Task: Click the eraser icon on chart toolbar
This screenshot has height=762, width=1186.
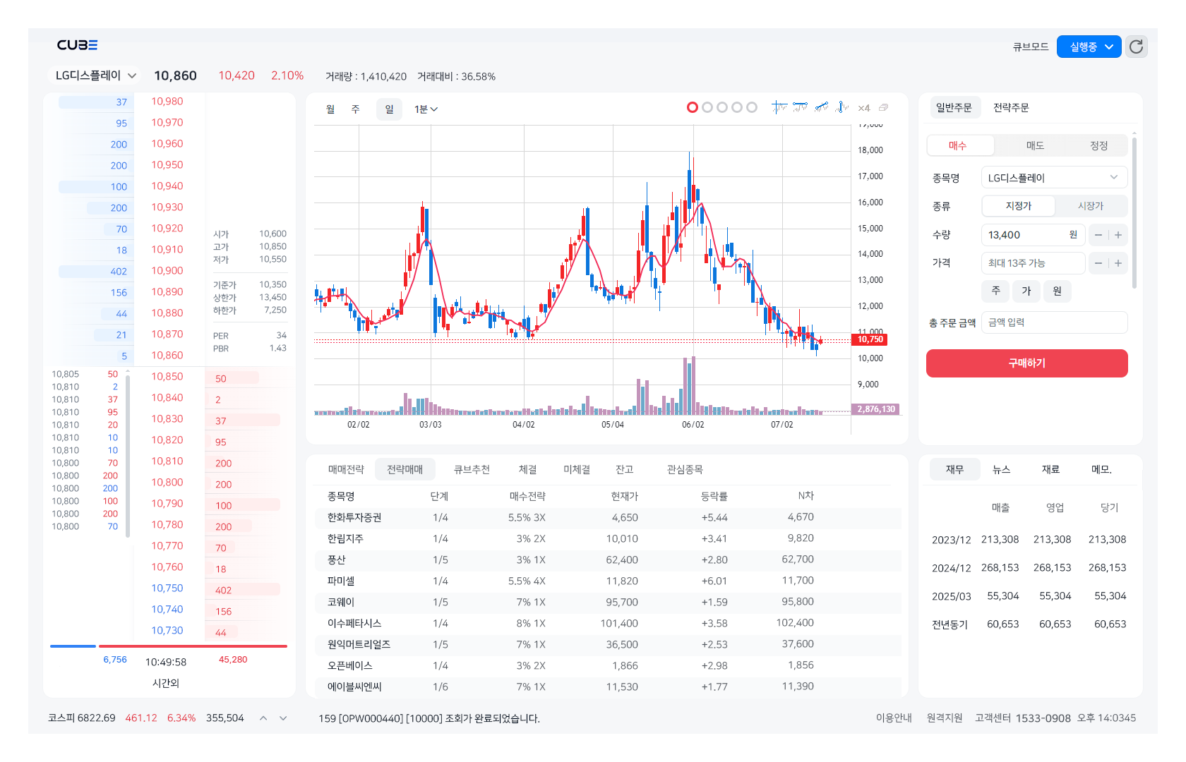Action: (x=883, y=108)
